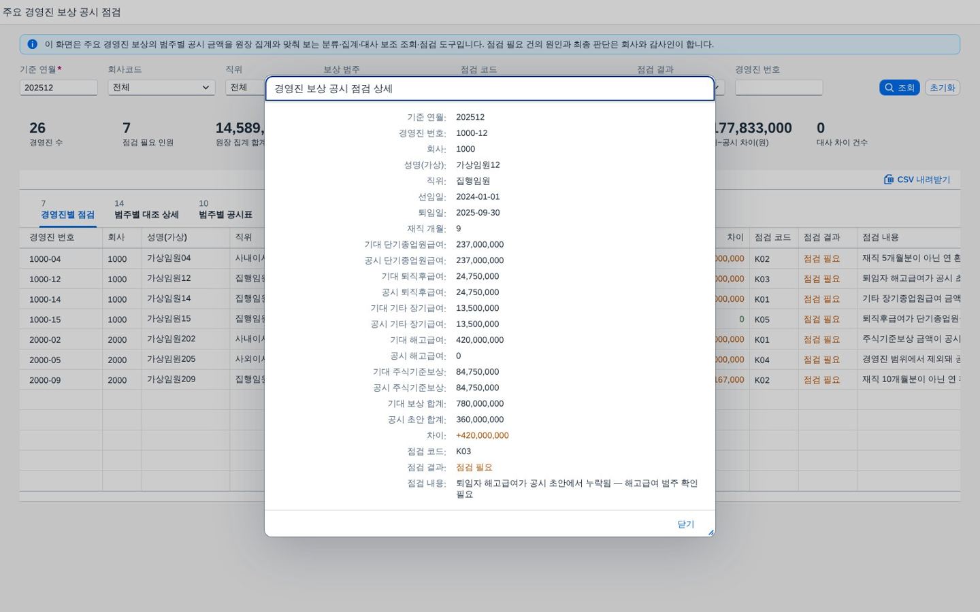
Task: Click the dialog resize handle at bottom corner
Action: (710, 532)
